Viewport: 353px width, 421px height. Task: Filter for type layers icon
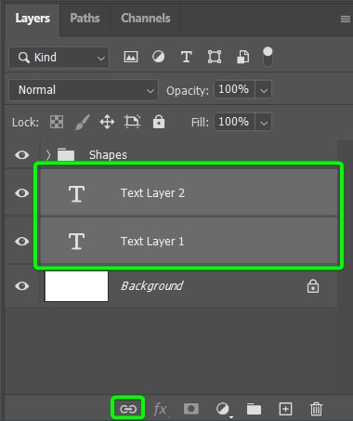point(187,57)
